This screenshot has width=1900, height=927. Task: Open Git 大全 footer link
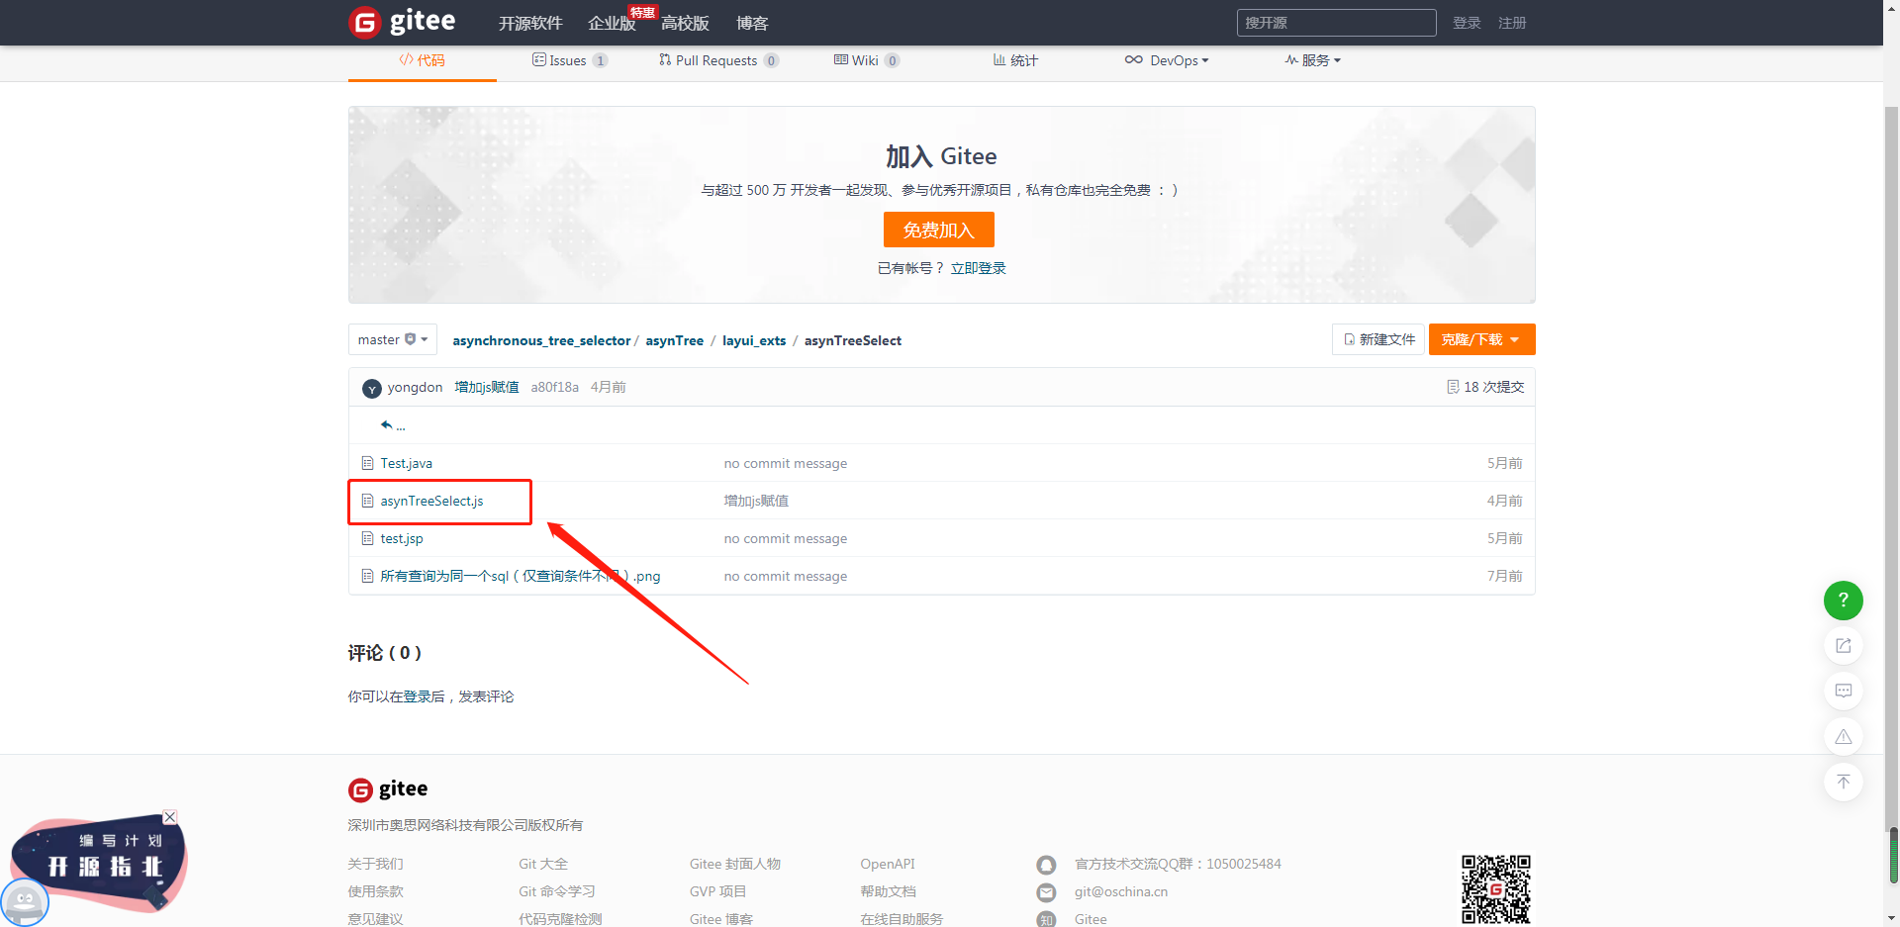point(543,864)
